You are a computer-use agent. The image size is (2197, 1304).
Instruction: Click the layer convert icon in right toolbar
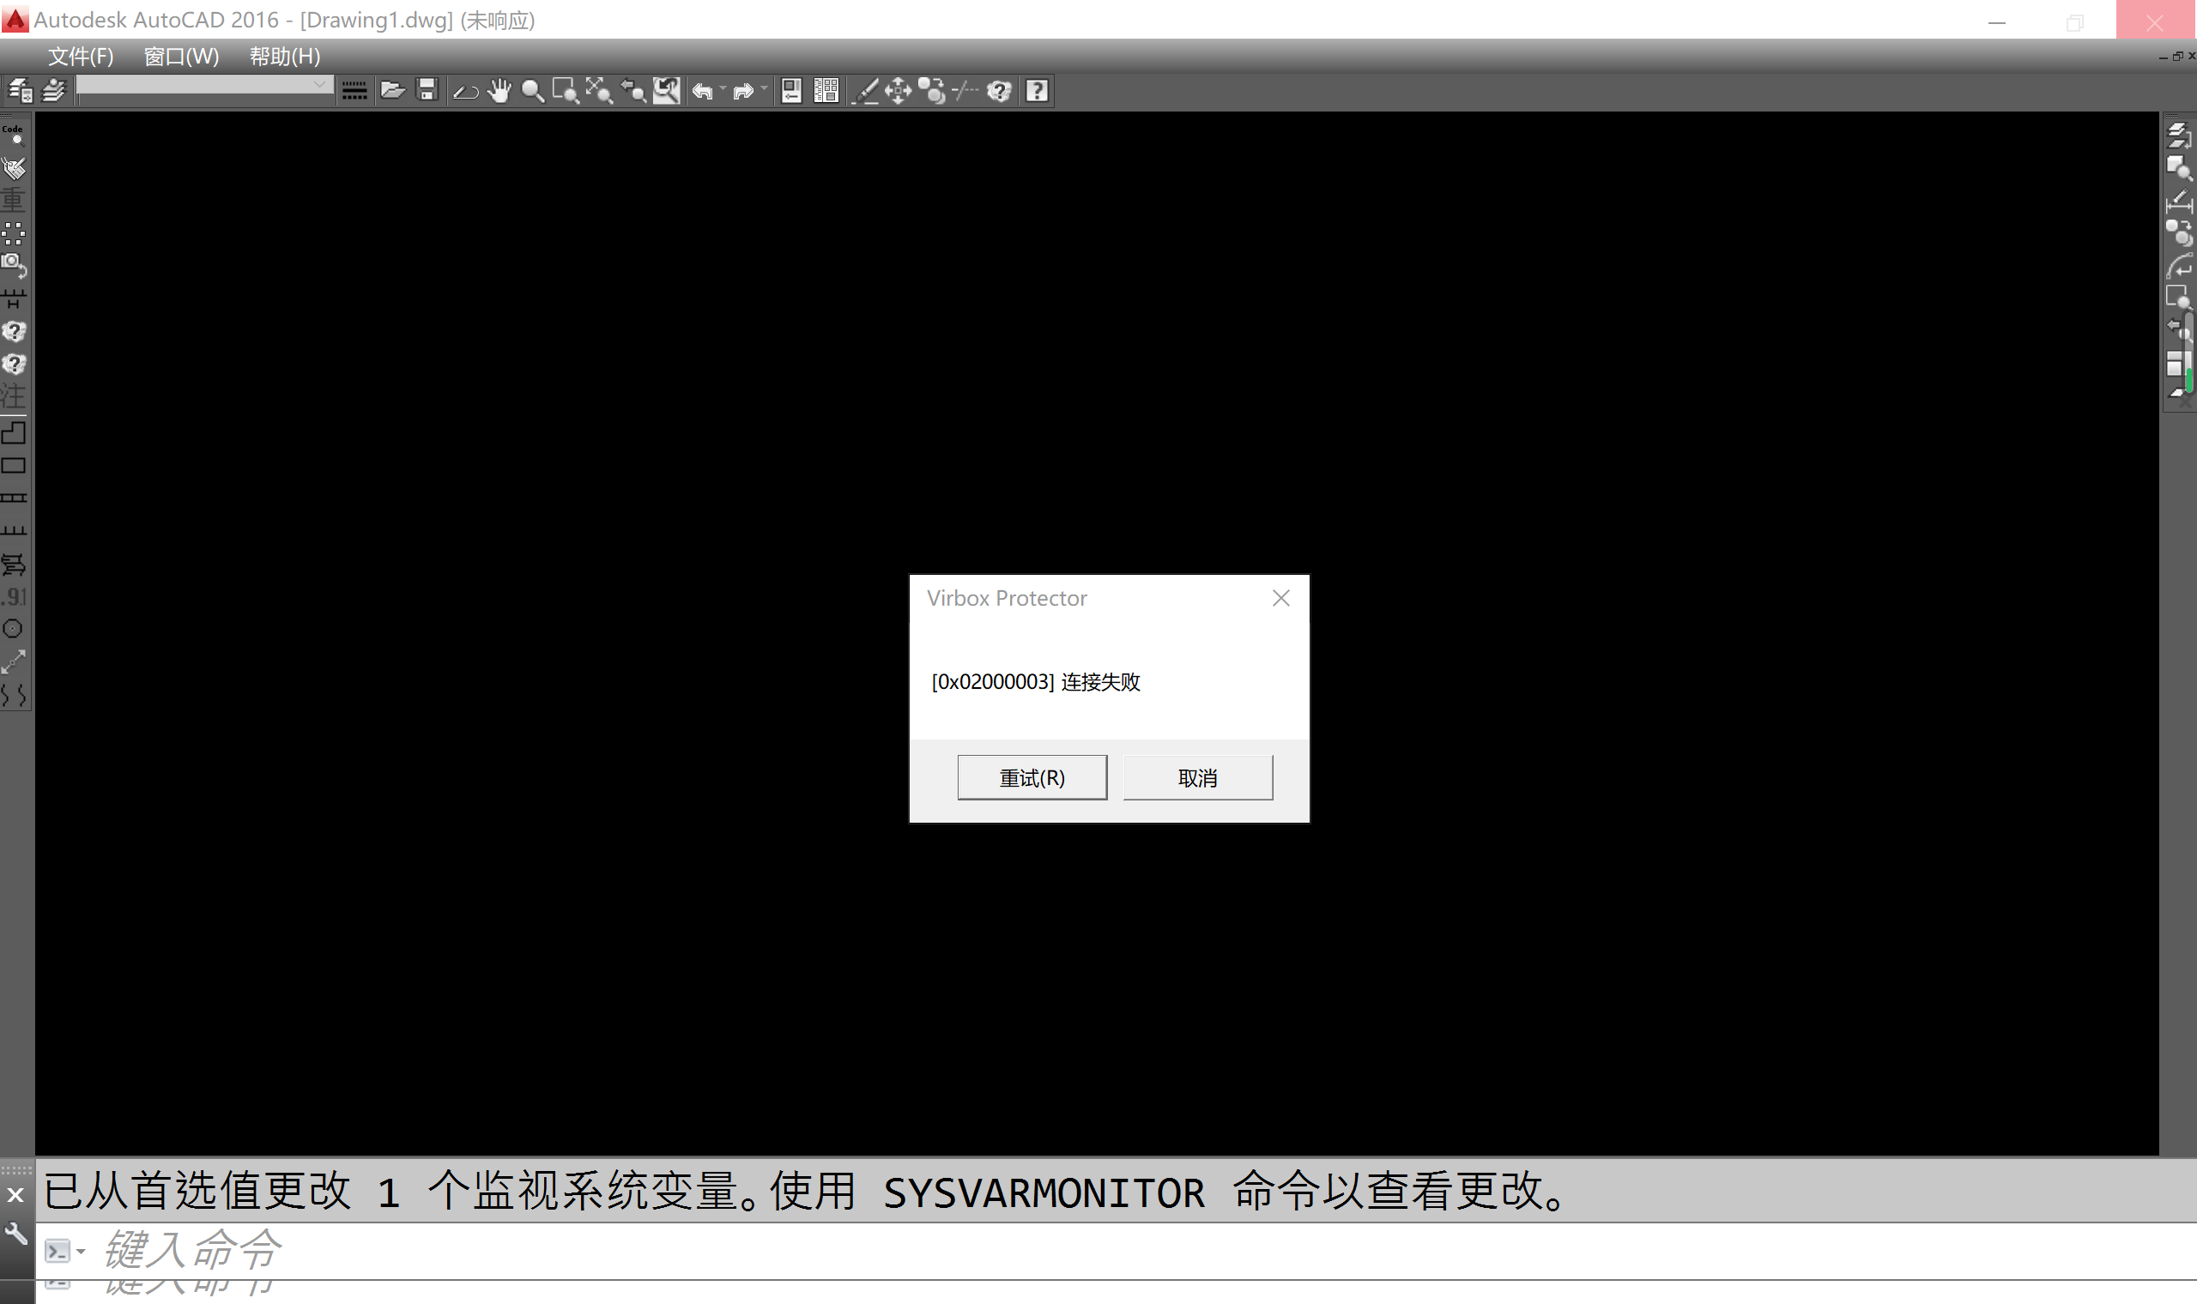[2178, 136]
